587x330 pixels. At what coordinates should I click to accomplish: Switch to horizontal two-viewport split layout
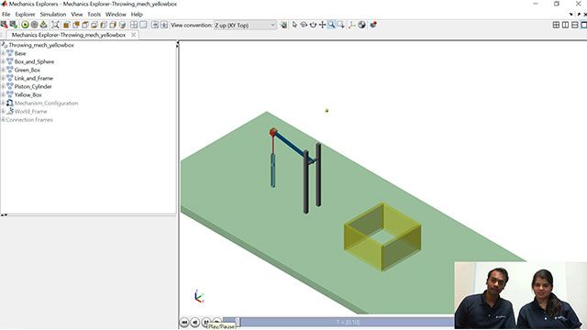point(575,25)
